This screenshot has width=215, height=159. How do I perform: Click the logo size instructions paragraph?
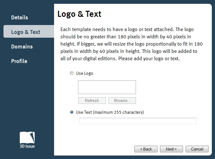[x=131, y=44]
